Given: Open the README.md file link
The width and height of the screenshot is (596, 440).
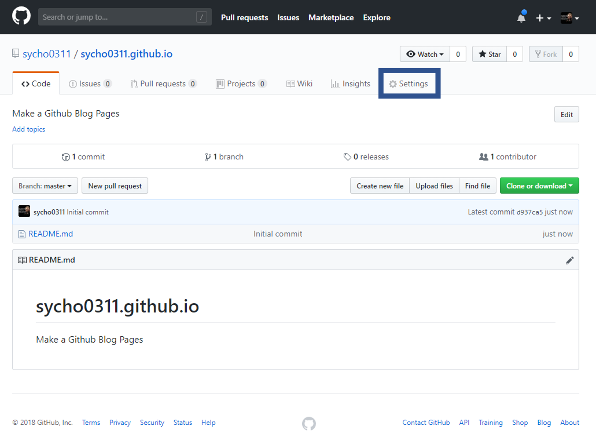Looking at the screenshot, I should click(51, 234).
